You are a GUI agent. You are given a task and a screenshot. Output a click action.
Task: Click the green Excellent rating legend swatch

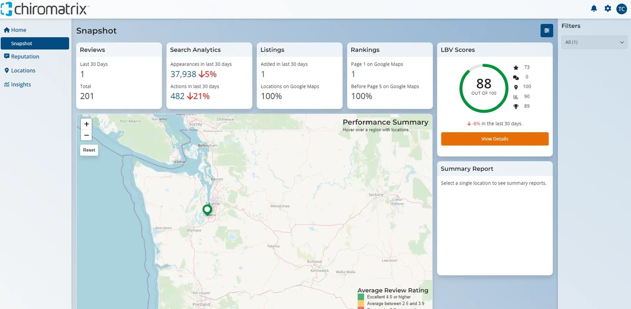click(361, 297)
